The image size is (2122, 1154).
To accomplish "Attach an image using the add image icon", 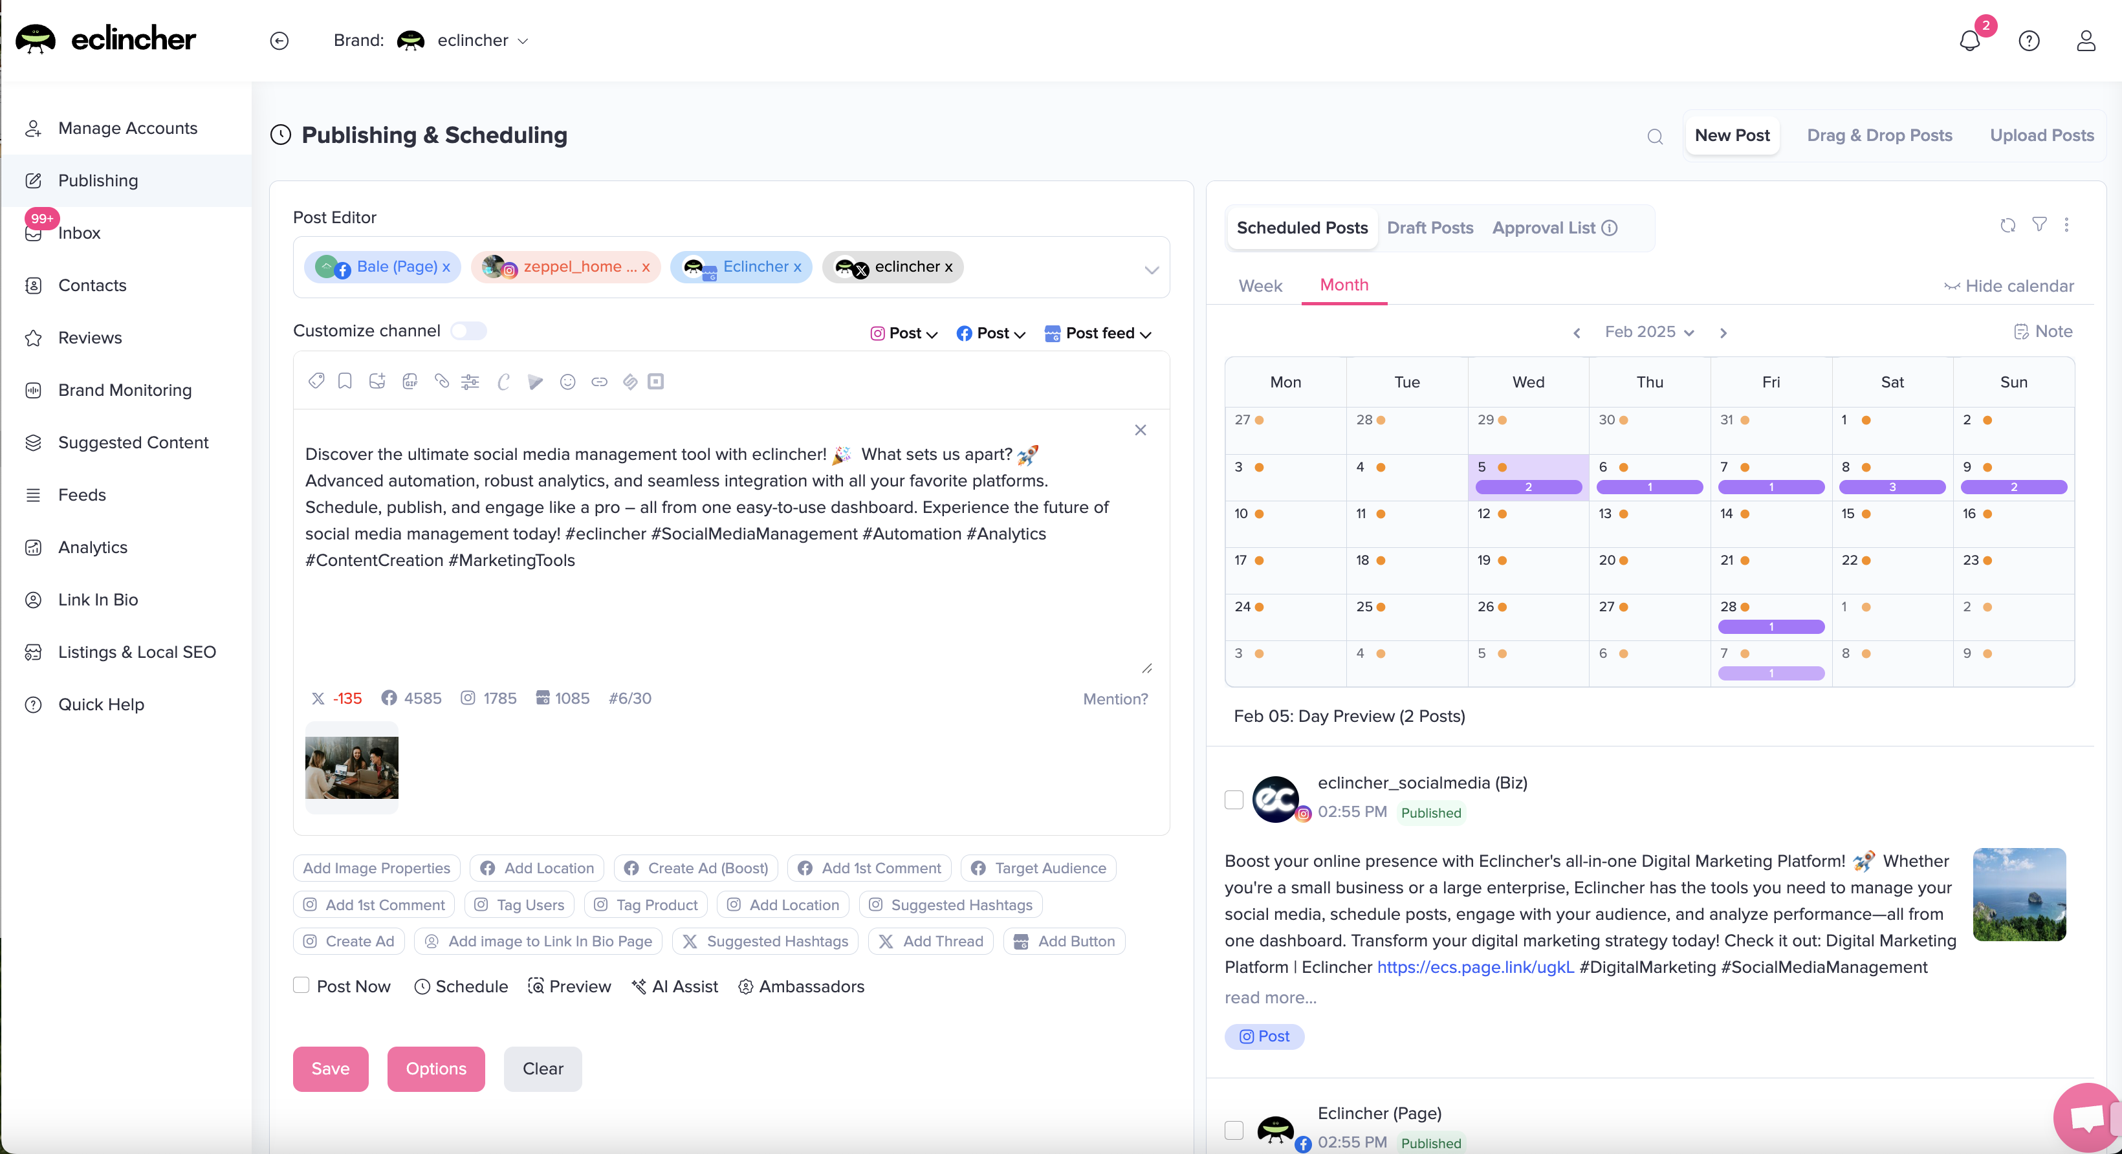I will click(x=377, y=382).
